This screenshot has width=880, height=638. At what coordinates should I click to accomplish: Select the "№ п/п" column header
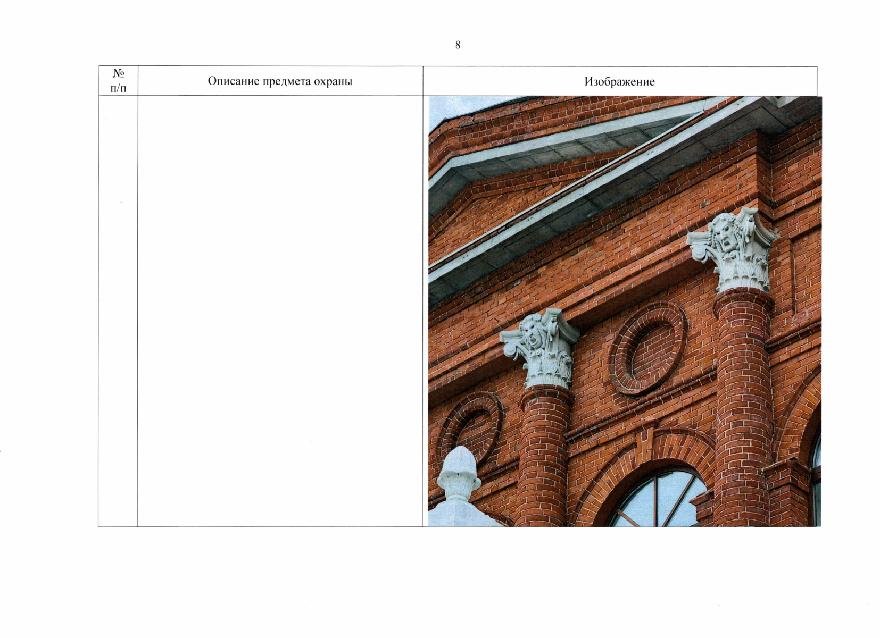coord(118,81)
